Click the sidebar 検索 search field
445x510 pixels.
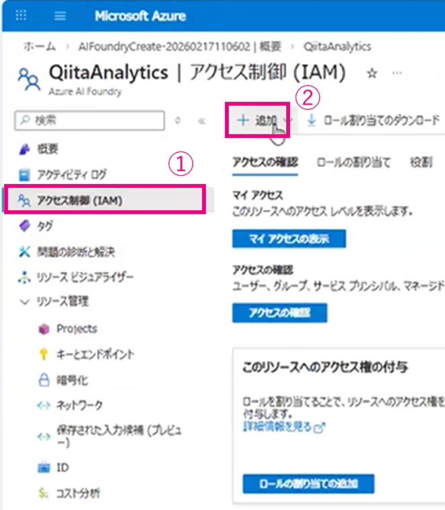(90, 121)
